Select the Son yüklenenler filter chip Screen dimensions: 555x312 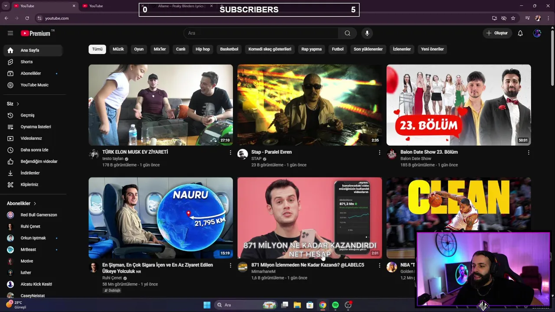(x=368, y=49)
